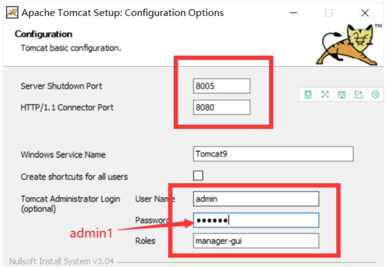Click the Nullsoft Install System version text
The height and width of the screenshot is (267, 385).
click(62, 261)
